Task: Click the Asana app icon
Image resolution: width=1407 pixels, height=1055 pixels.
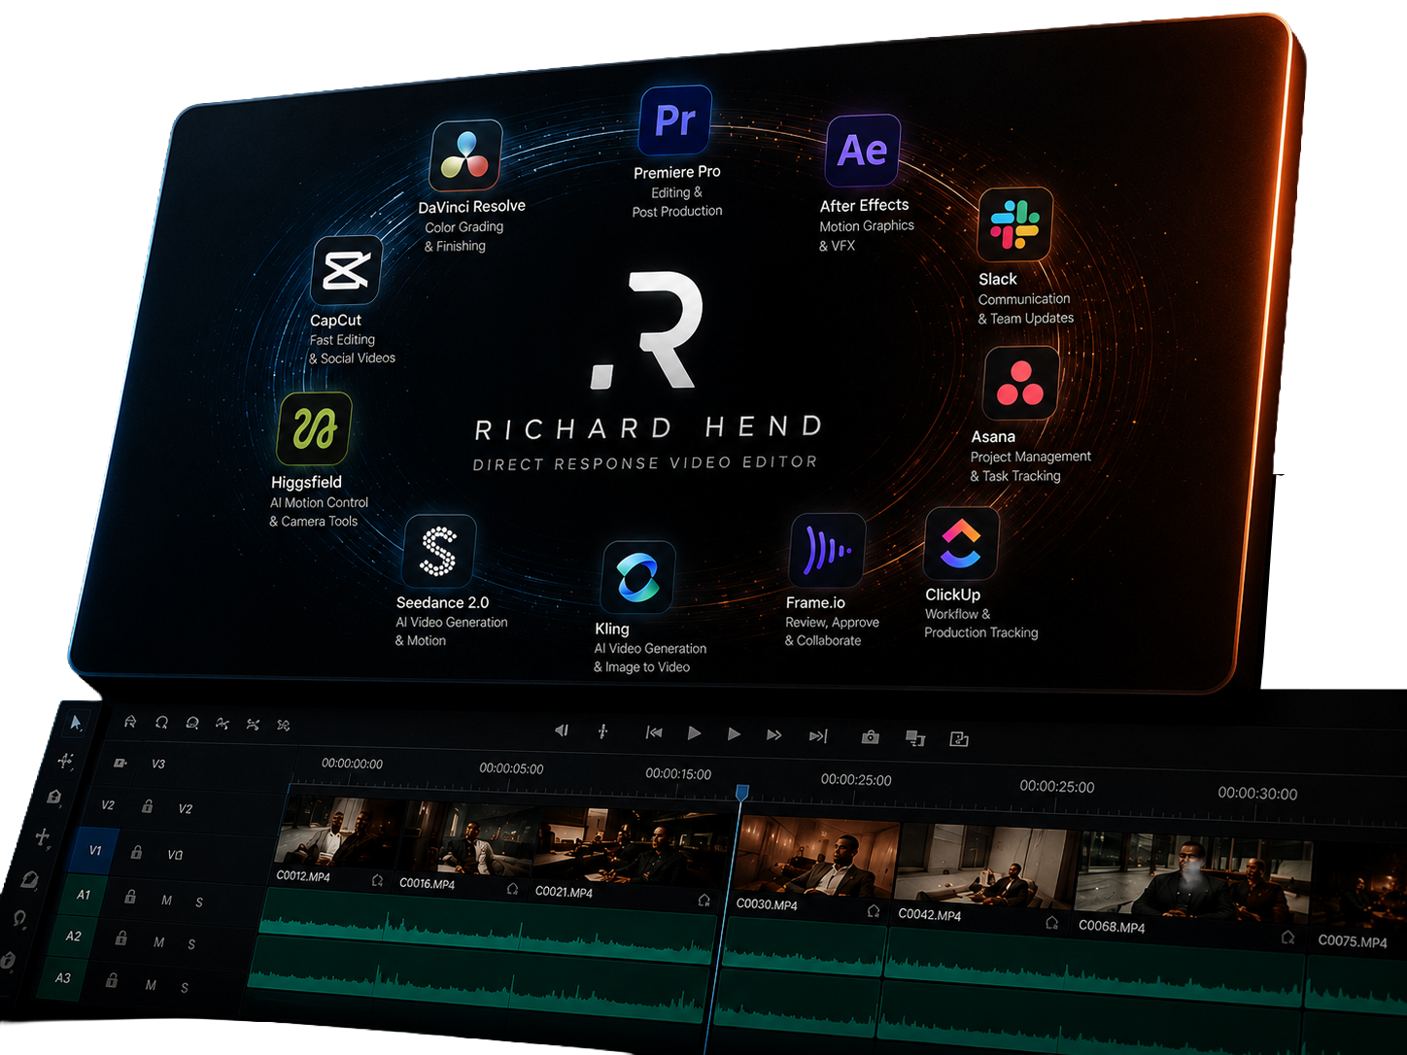Action: (1020, 383)
